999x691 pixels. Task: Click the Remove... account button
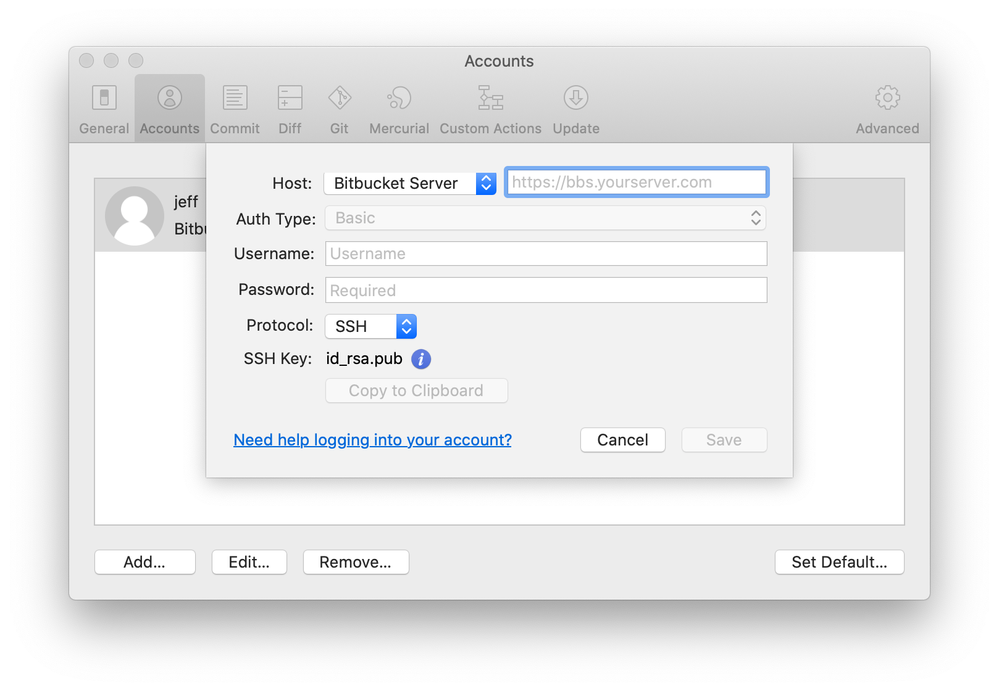click(x=356, y=562)
